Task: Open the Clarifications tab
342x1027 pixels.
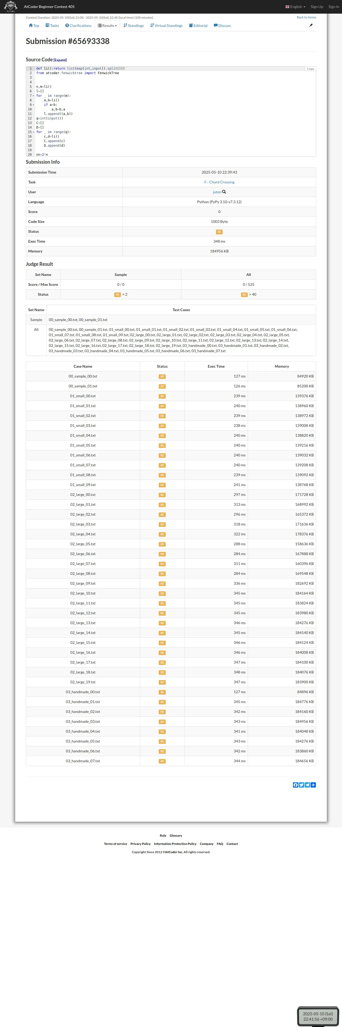Action: tap(78, 26)
